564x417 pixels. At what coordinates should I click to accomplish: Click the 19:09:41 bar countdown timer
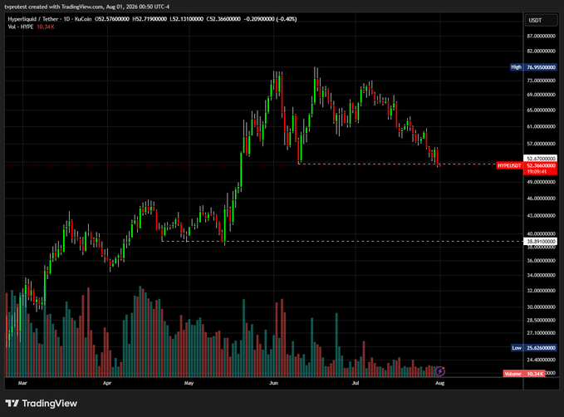[x=537, y=172]
